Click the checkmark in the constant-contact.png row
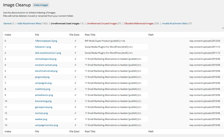Viewport: 224px width, 137px height. tap(75, 65)
